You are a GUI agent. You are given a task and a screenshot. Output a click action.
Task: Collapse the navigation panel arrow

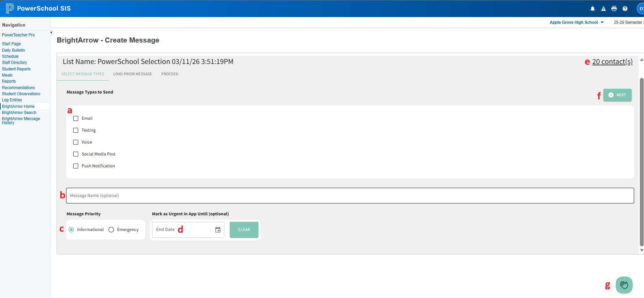tap(51, 33)
